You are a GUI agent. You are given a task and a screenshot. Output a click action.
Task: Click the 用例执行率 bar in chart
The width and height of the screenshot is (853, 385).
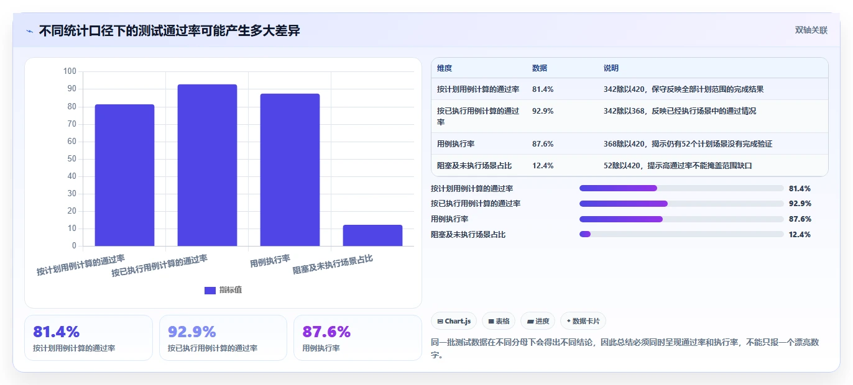290,170
